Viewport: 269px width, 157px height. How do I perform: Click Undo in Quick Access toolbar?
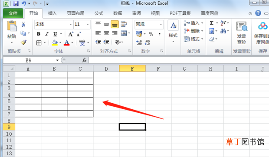(24, 3)
